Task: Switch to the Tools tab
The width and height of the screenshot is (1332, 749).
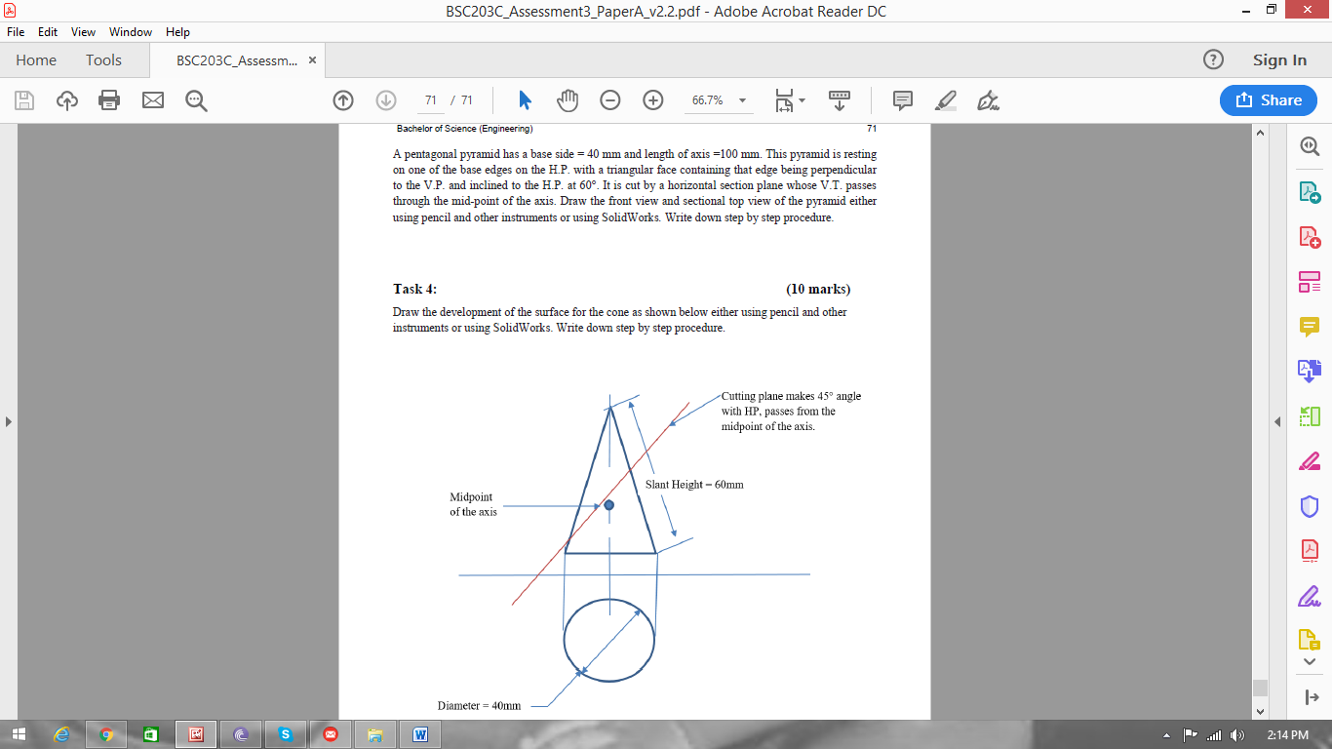Action: (x=103, y=59)
